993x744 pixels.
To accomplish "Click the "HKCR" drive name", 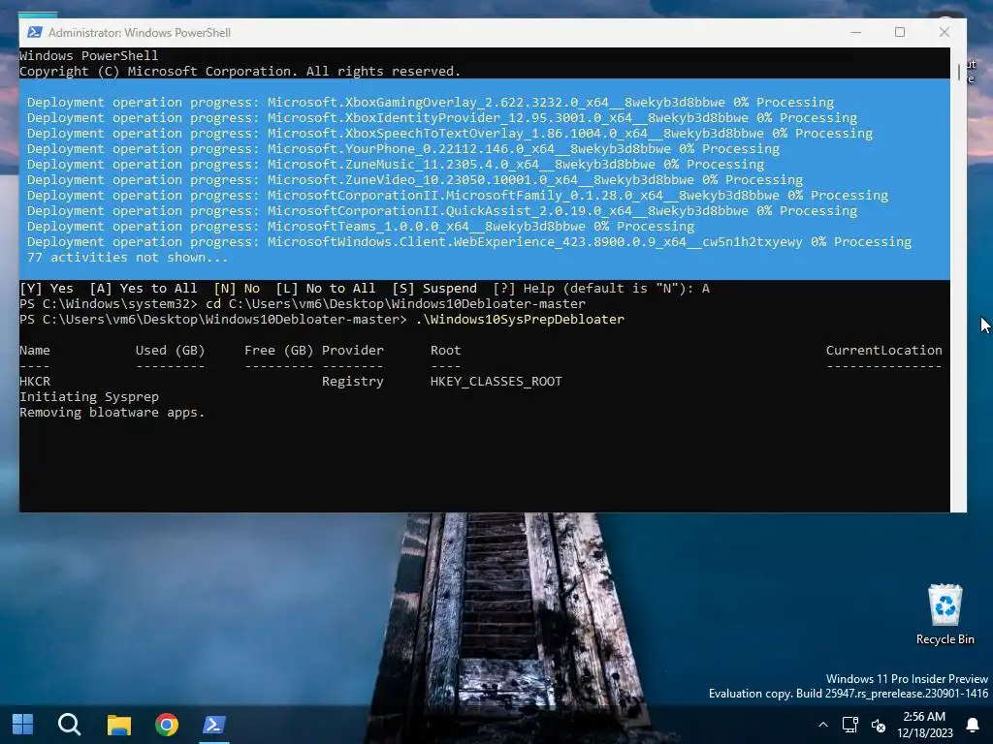I will pos(35,382).
